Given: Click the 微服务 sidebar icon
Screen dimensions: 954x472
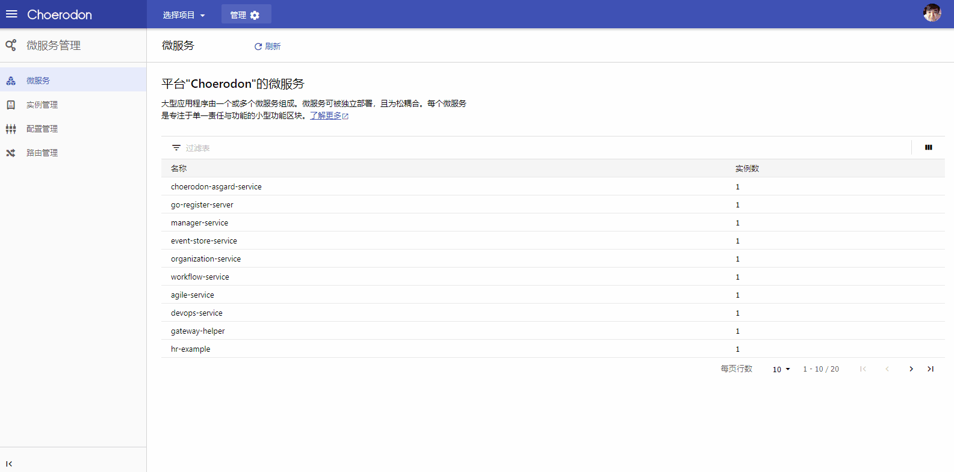Looking at the screenshot, I should (x=11, y=81).
